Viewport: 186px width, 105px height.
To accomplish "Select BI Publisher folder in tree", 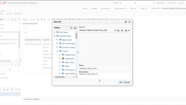I will 70,70.
